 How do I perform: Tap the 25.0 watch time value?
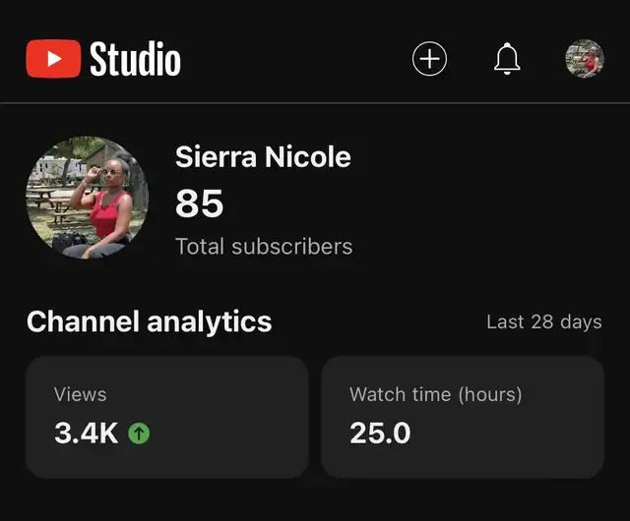380,433
